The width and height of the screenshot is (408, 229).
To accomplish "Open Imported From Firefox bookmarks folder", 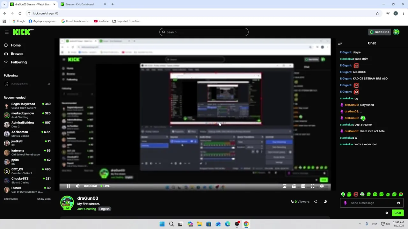I will (127, 21).
